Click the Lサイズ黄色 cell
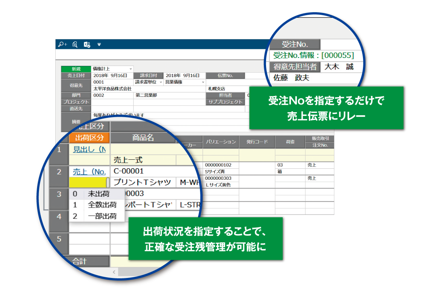The width and height of the screenshot is (429, 295). click(221, 185)
